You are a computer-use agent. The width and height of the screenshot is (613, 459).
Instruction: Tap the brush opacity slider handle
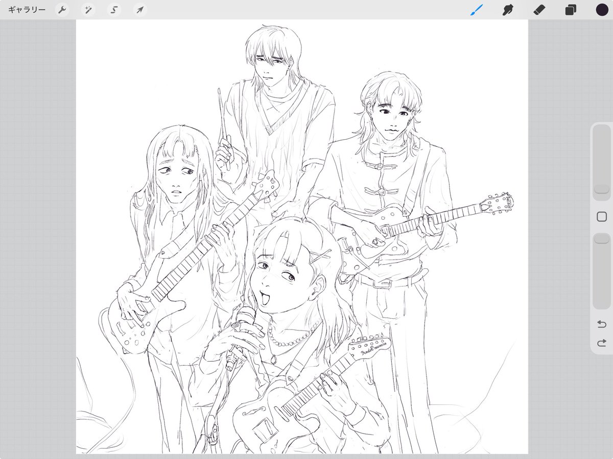[602, 239]
